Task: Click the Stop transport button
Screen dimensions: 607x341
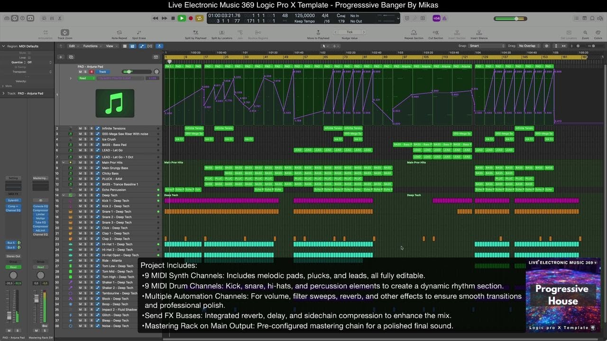Action: pyautogui.click(x=173, y=18)
